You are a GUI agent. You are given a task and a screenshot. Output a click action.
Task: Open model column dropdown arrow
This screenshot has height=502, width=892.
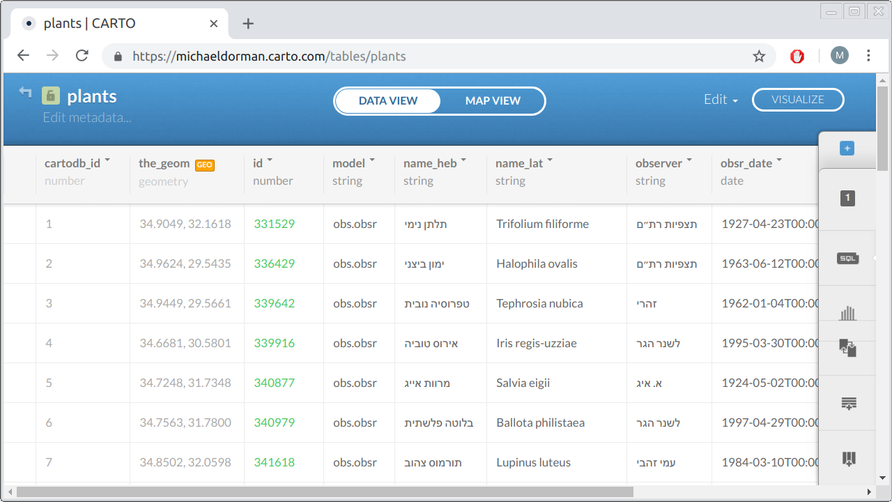coord(372,161)
